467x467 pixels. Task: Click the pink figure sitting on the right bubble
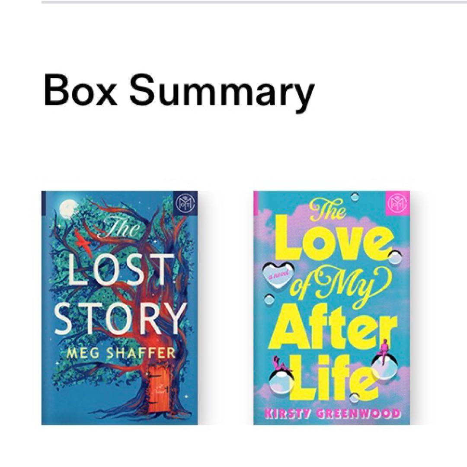[x=384, y=349]
